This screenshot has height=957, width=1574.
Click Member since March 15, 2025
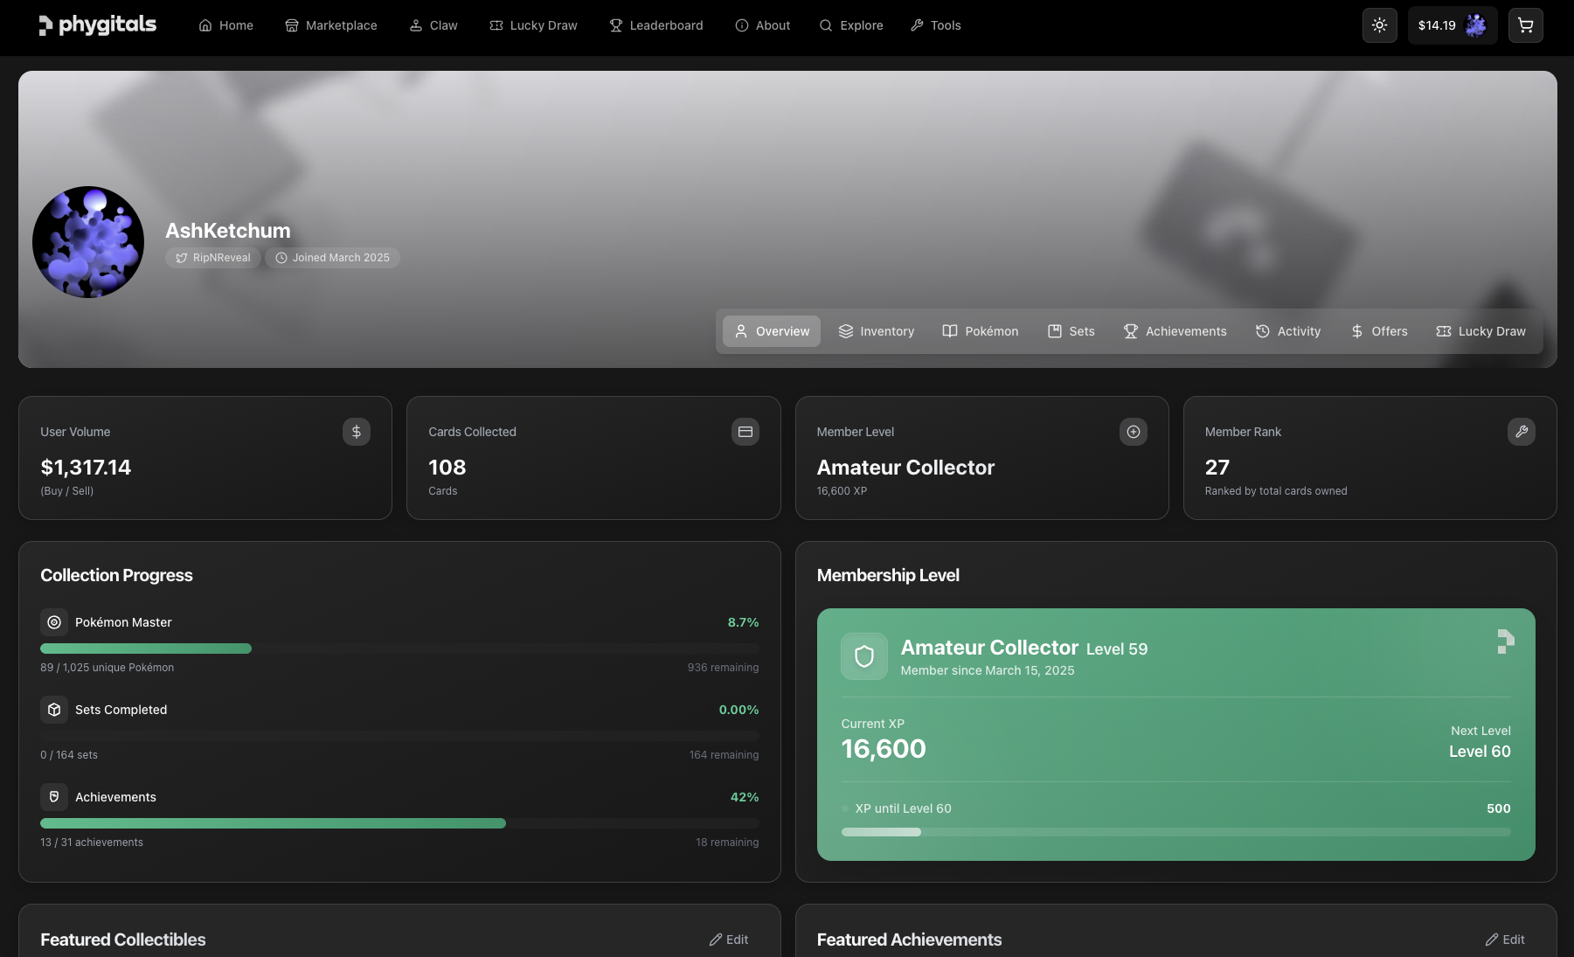988,670
